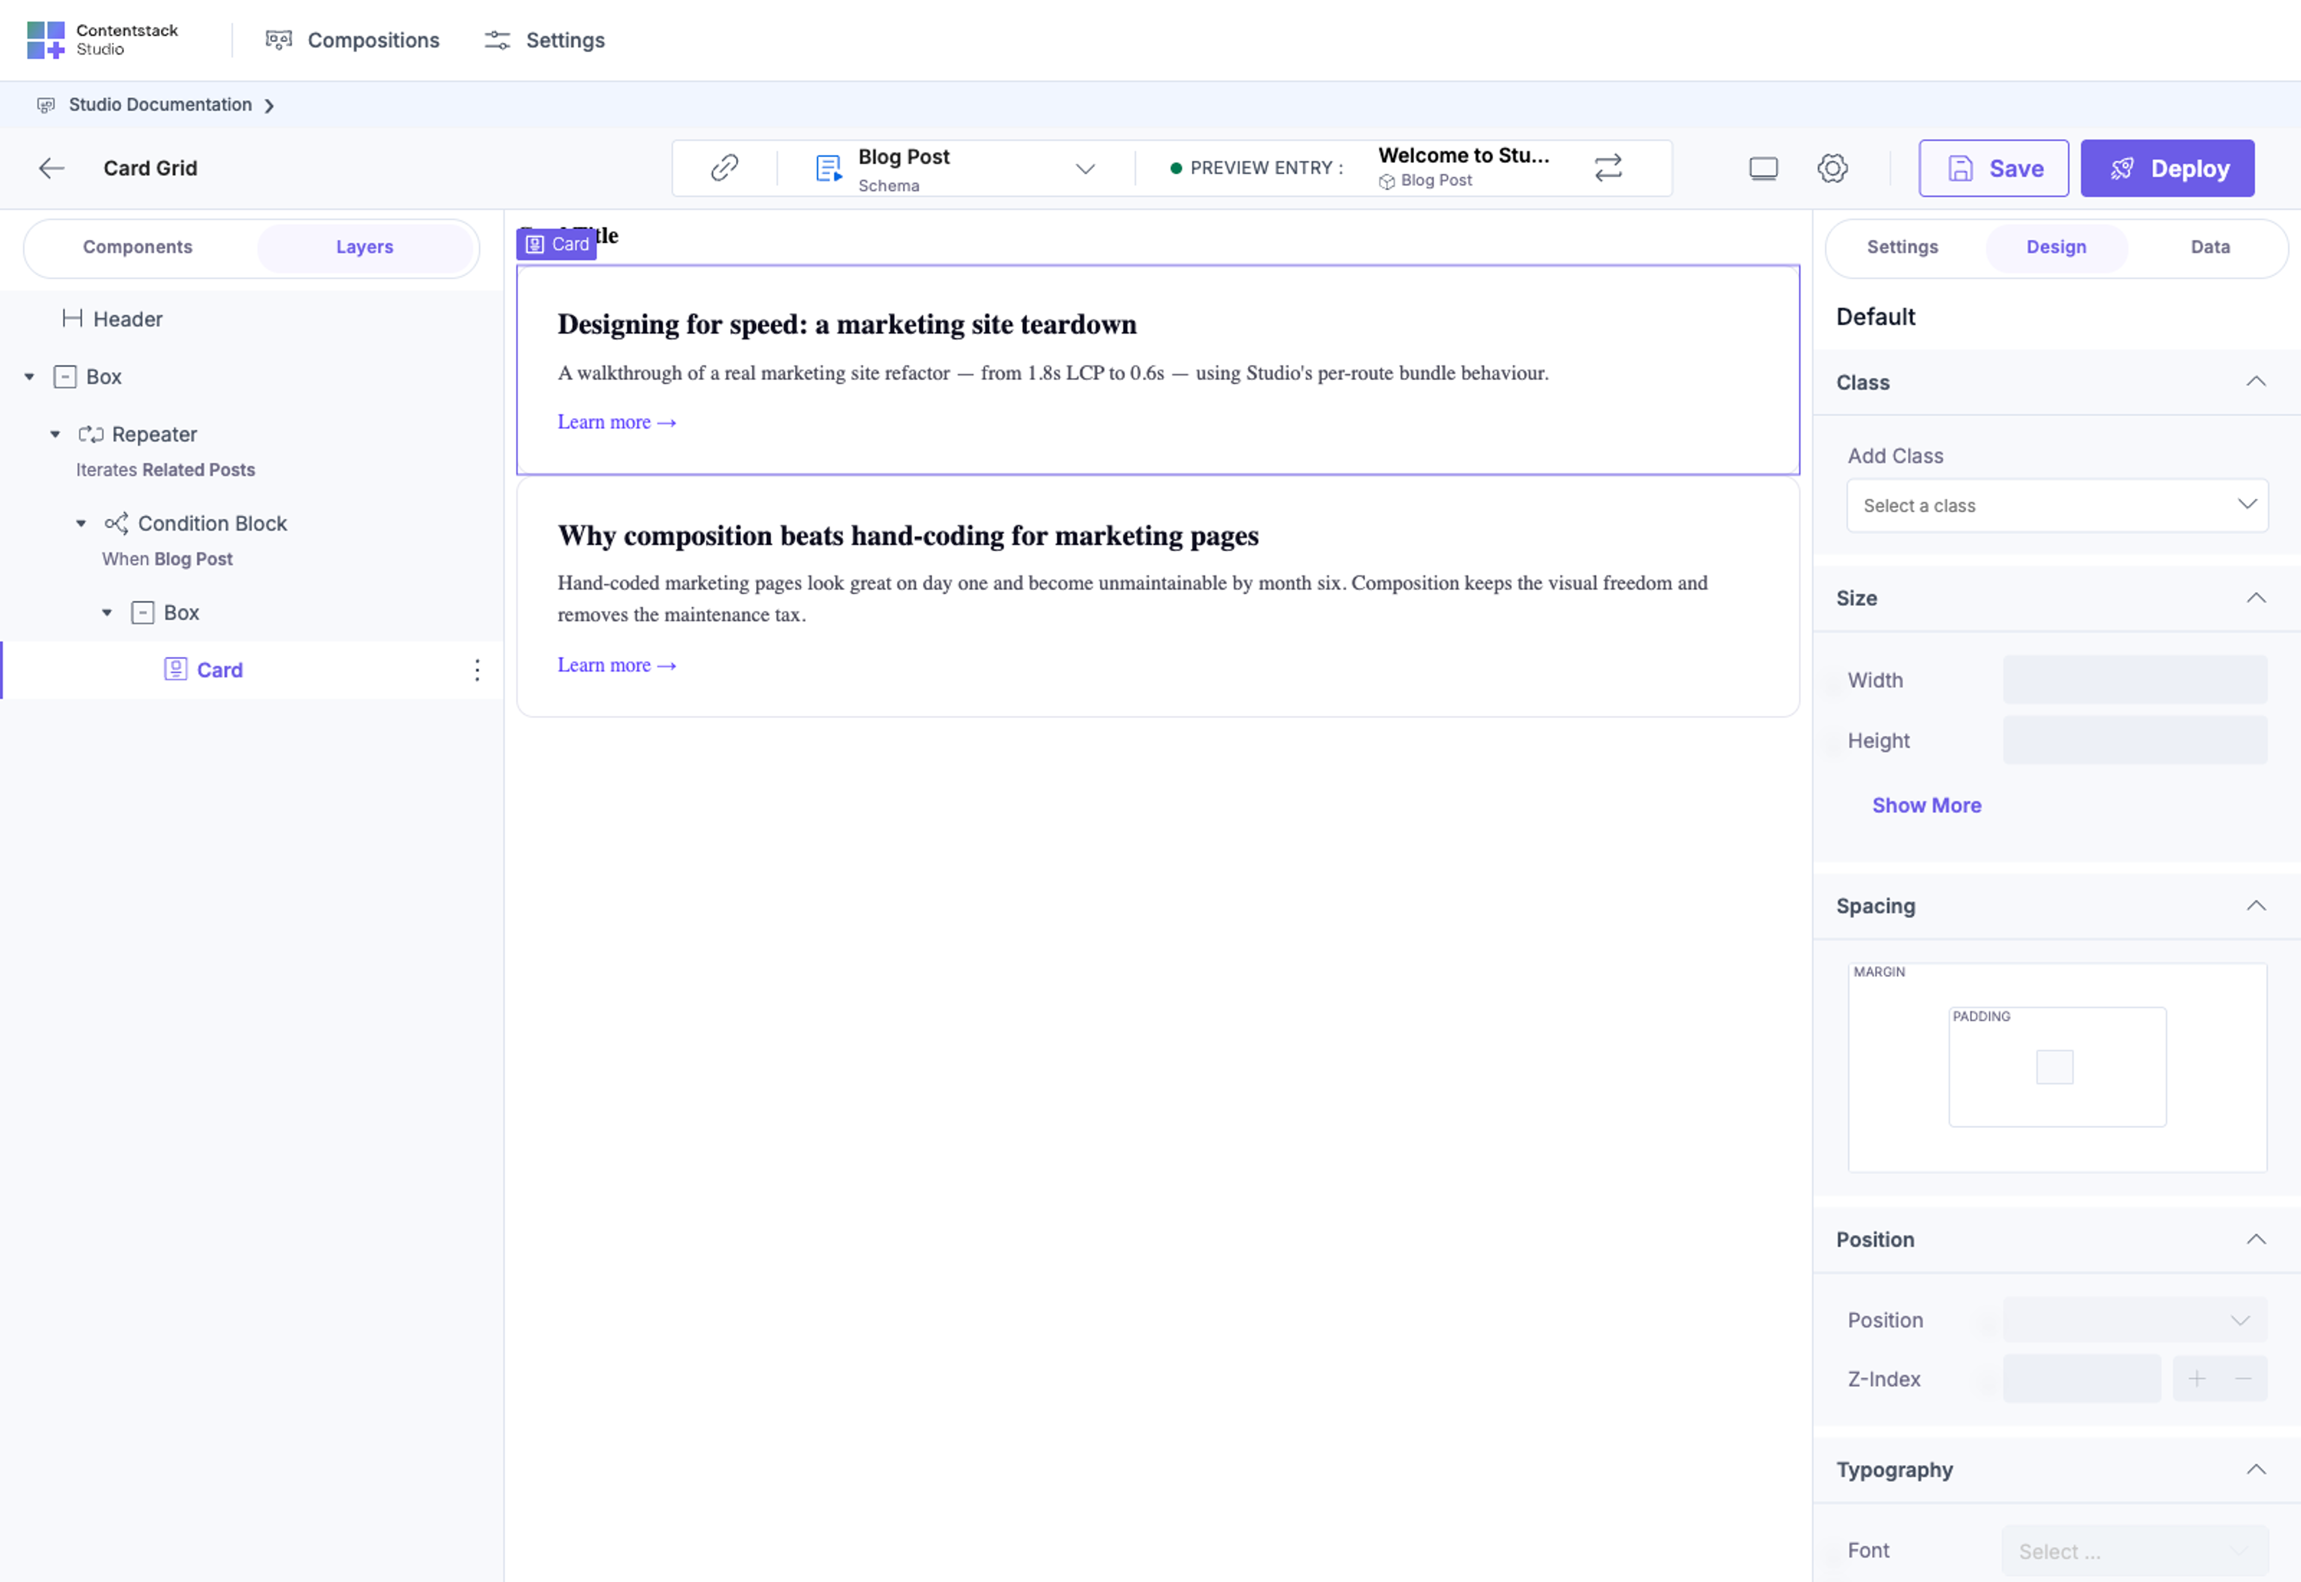
Task: Select Why composition beats hand-coding heading
Action: point(908,535)
